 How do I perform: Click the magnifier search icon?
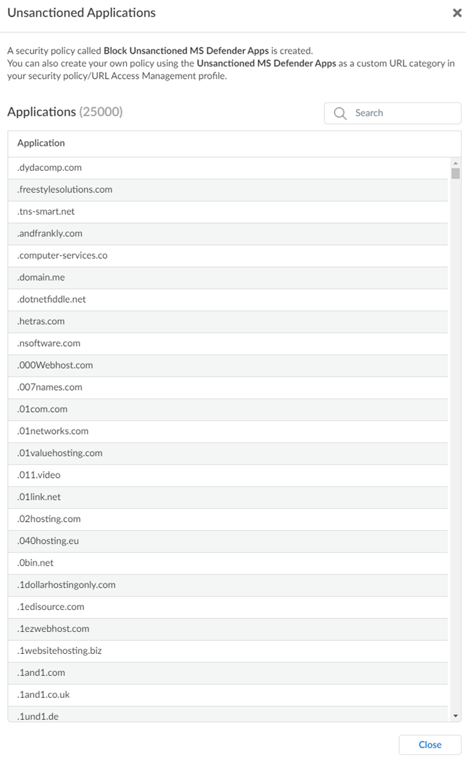click(340, 113)
